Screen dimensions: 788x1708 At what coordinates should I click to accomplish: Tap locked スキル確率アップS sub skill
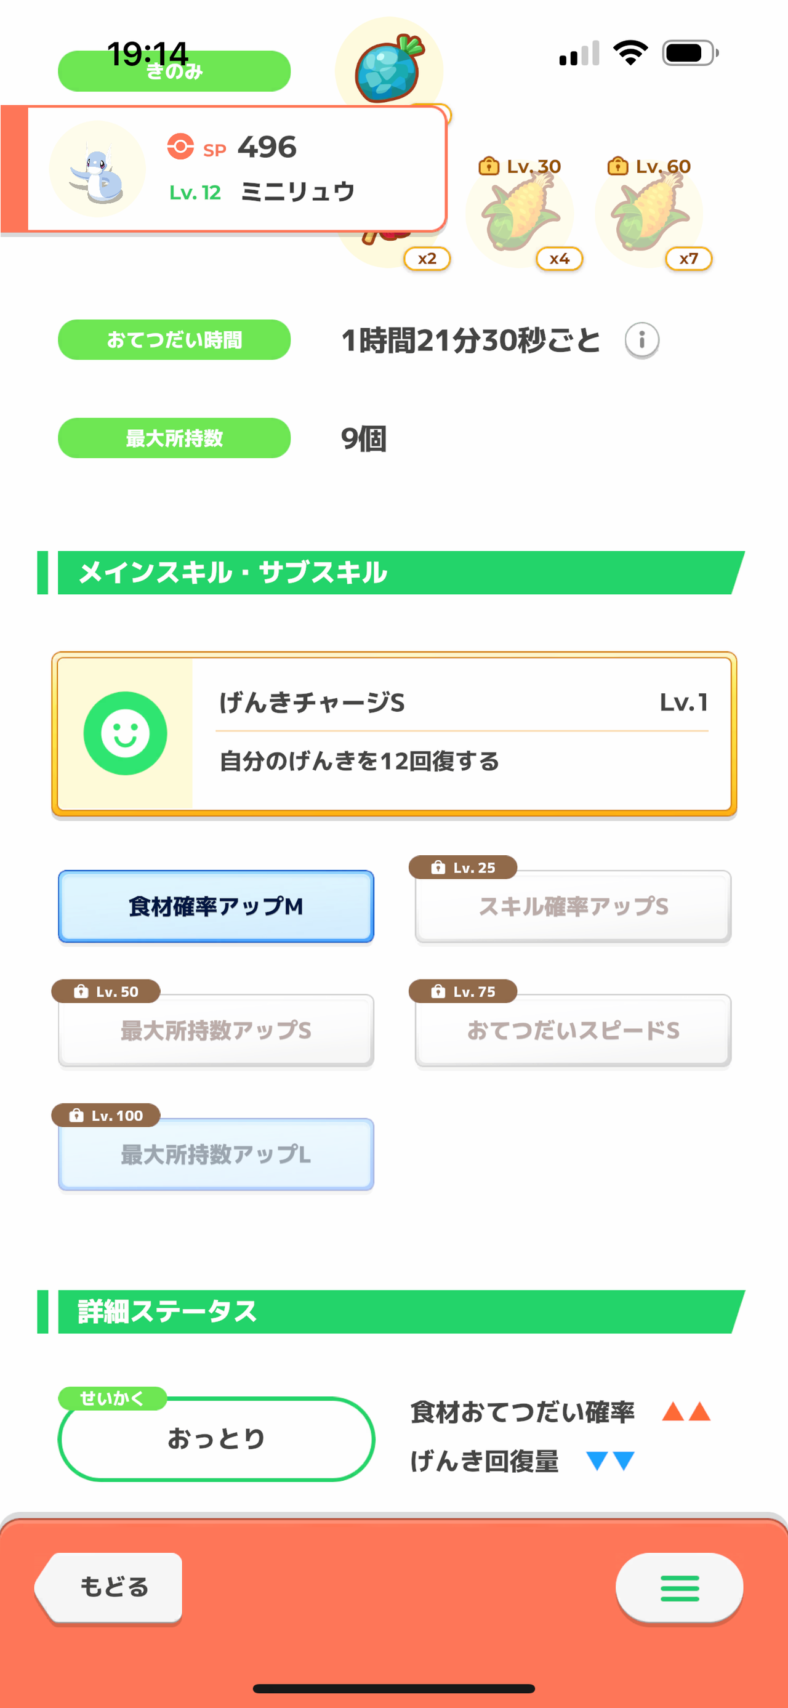click(x=573, y=906)
